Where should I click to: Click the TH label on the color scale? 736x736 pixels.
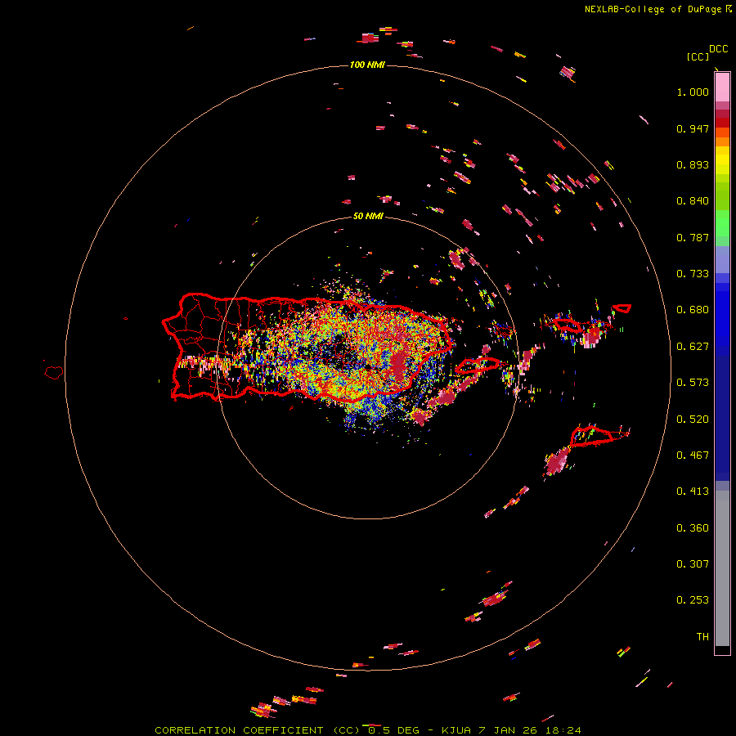702,637
